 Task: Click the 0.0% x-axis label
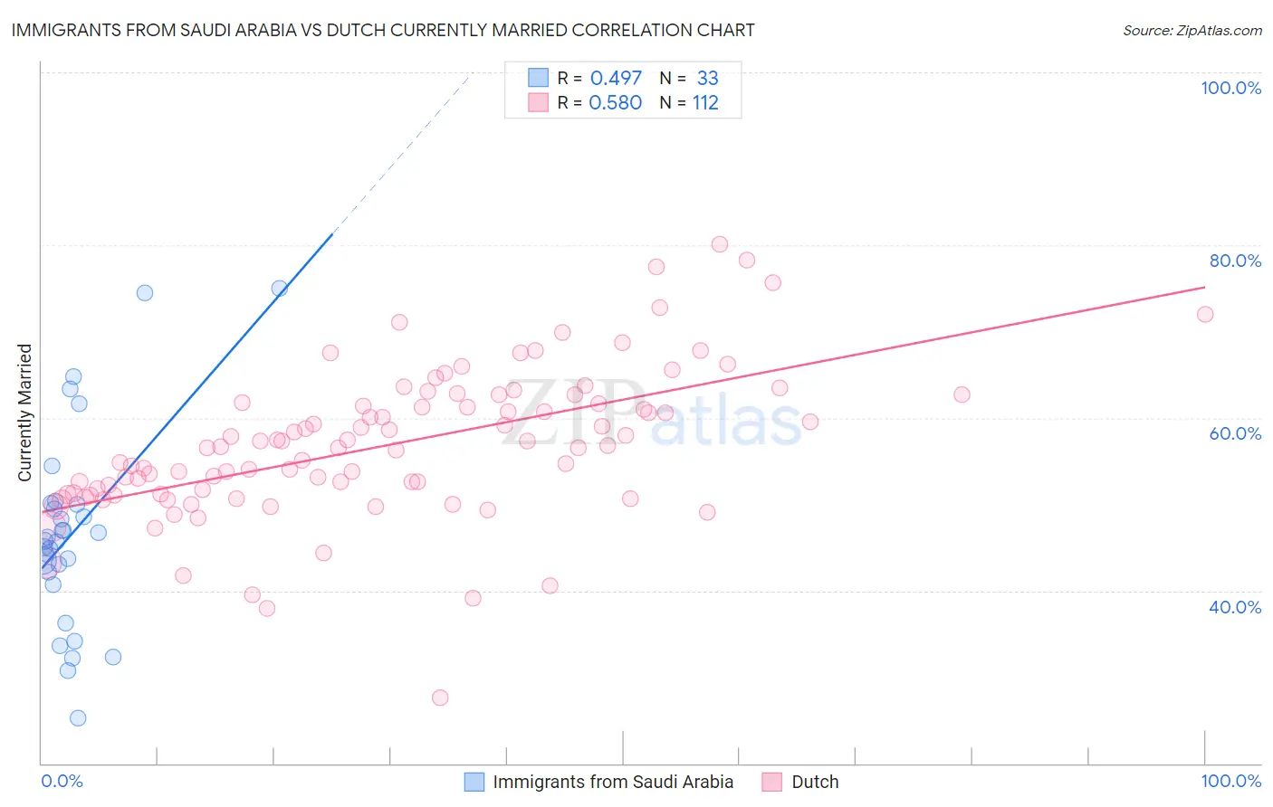click(62, 781)
